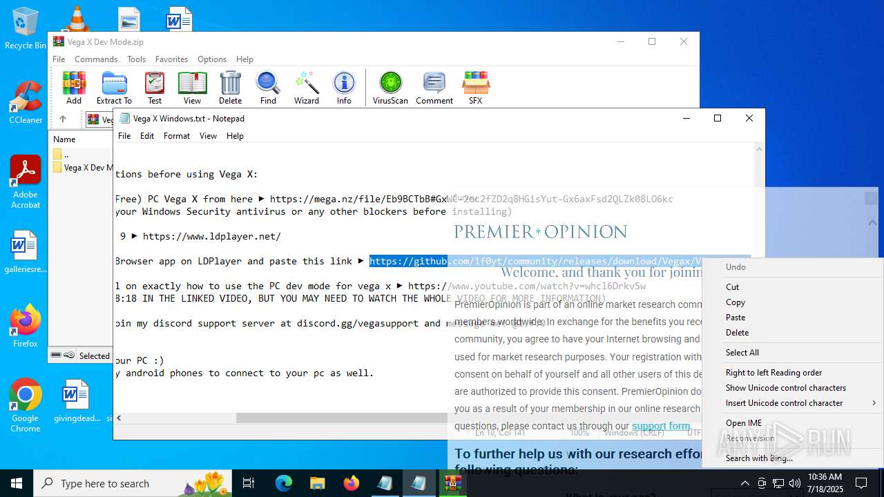The image size is (884, 497).
Task: Choose Delete from the context menu
Action: tap(793, 333)
